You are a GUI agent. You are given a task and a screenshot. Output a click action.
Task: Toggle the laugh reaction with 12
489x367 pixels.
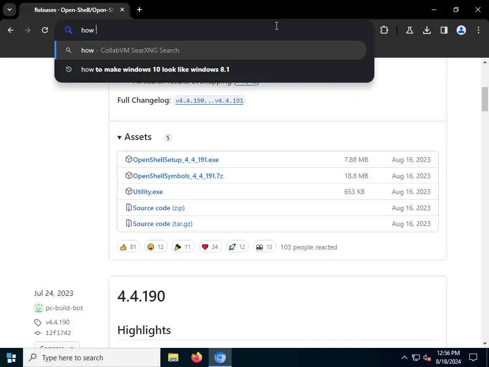(156, 247)
